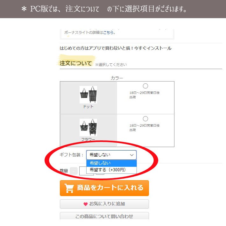Click the 注文について section heading
This screenshot has height=226, width=226.
pos(76,63)
